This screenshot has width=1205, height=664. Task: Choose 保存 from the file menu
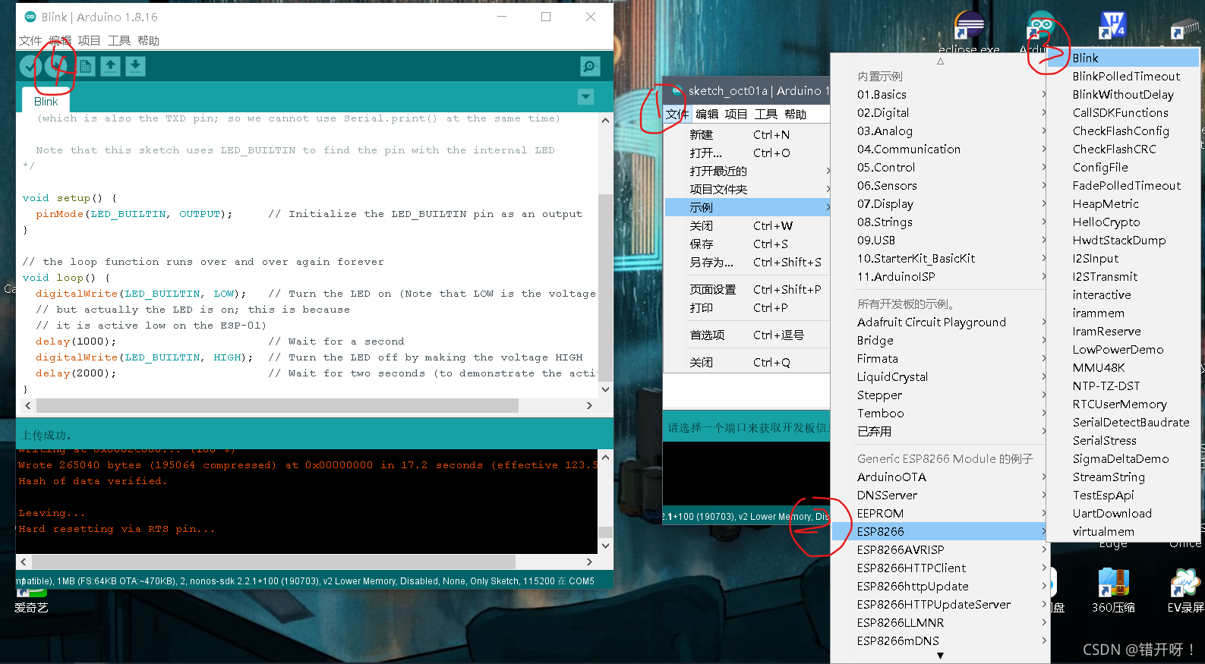point(747,244)
